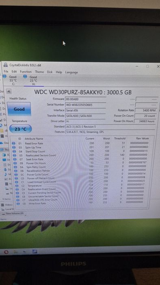Open the Edit menu
This screenshot has width=160, height=285.
14,72
